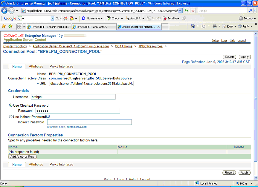Follow the JDBC Resources breadcrumb link
Viewport: 258px width, 187px height.
coord(150,46)
